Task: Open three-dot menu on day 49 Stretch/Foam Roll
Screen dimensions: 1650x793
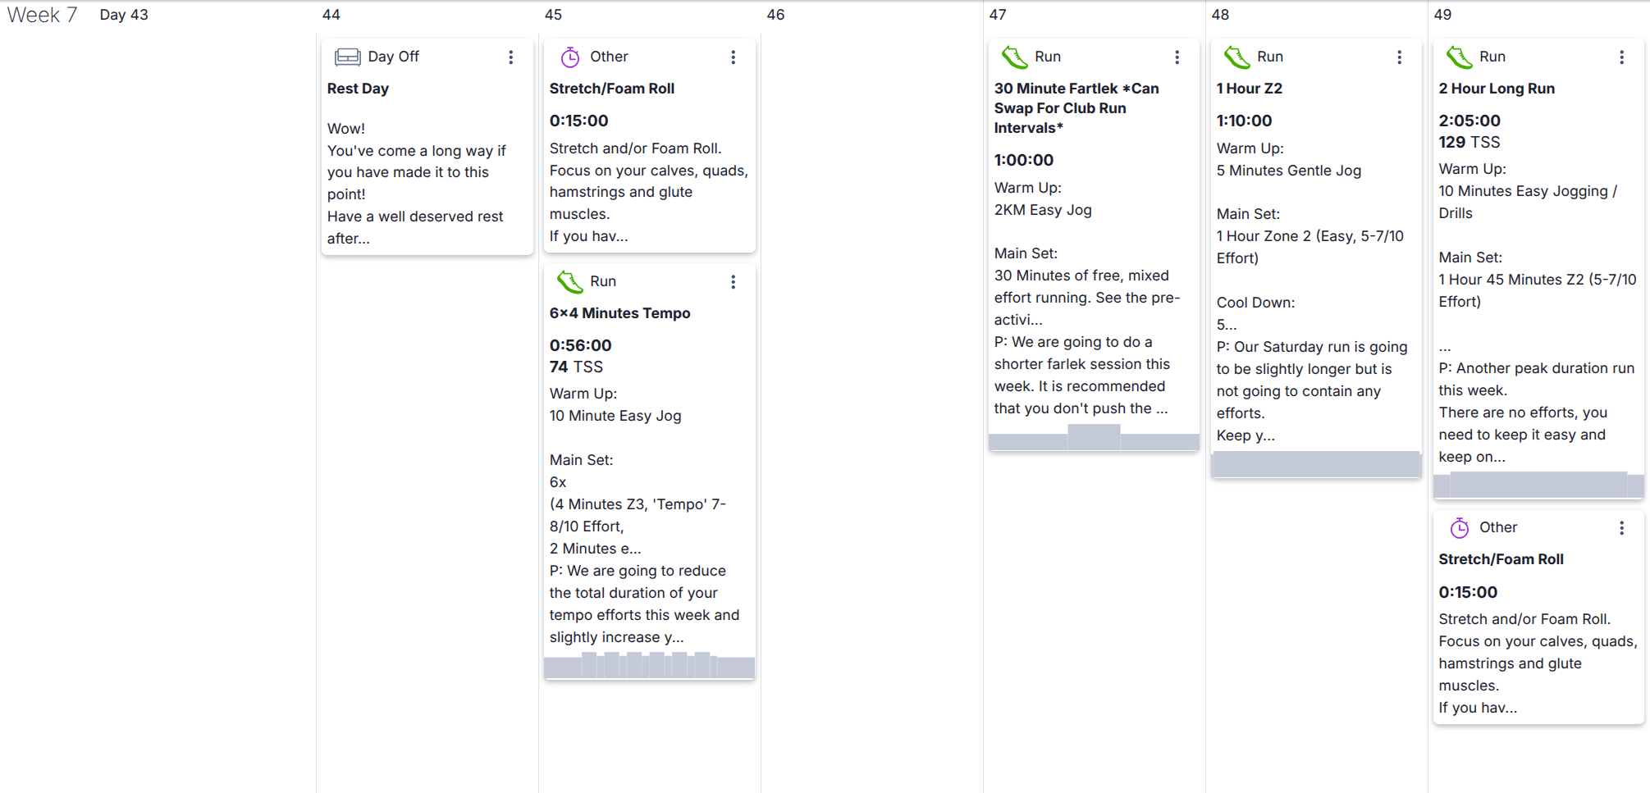Action: pyautogui.click(x=1621, y=527)
